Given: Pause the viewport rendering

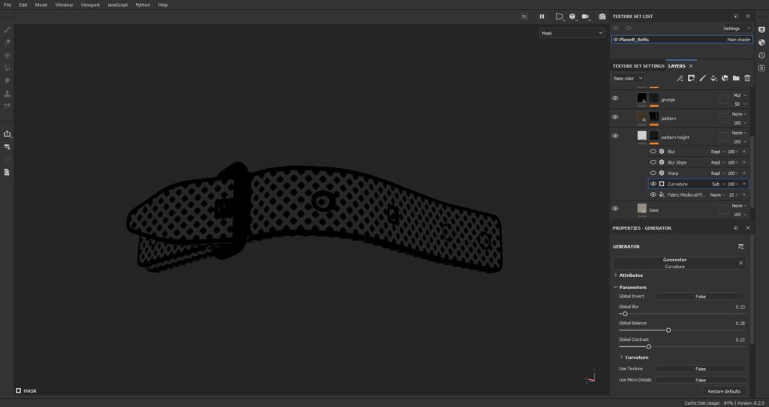Looking at the screenshot, I should (542, 17).
